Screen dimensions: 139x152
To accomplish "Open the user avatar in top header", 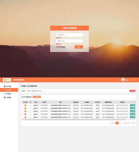I will point(123,80).
